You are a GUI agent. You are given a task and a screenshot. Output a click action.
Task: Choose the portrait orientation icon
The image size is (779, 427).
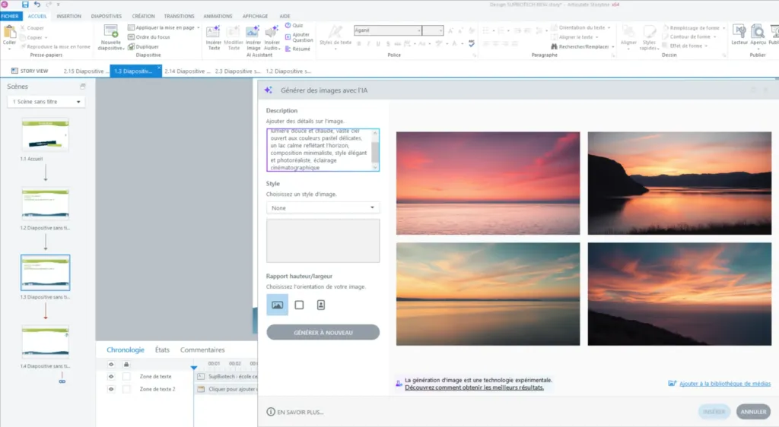[321, 305]
